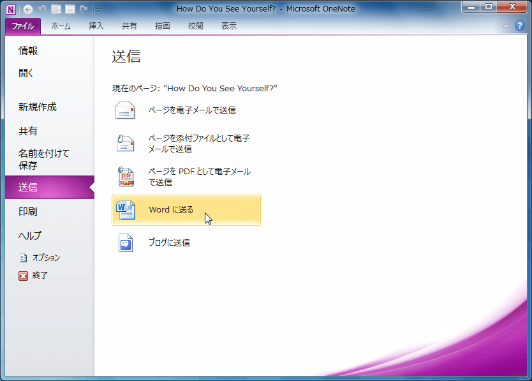532x381 pixels.
Task: Switch to the 共有 ribbon tab
Action: 129,26
